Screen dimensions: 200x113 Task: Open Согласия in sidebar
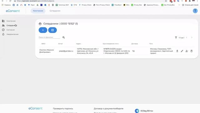click(x=11, y=30)
